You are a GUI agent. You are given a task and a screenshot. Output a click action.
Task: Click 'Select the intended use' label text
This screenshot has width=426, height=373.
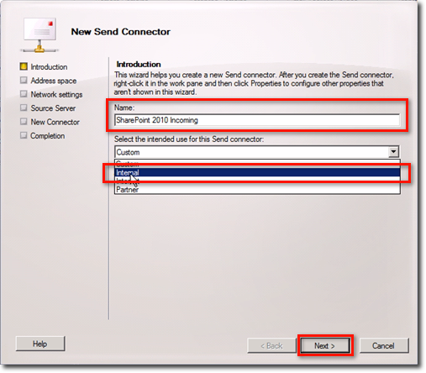(x=189, y=139)
